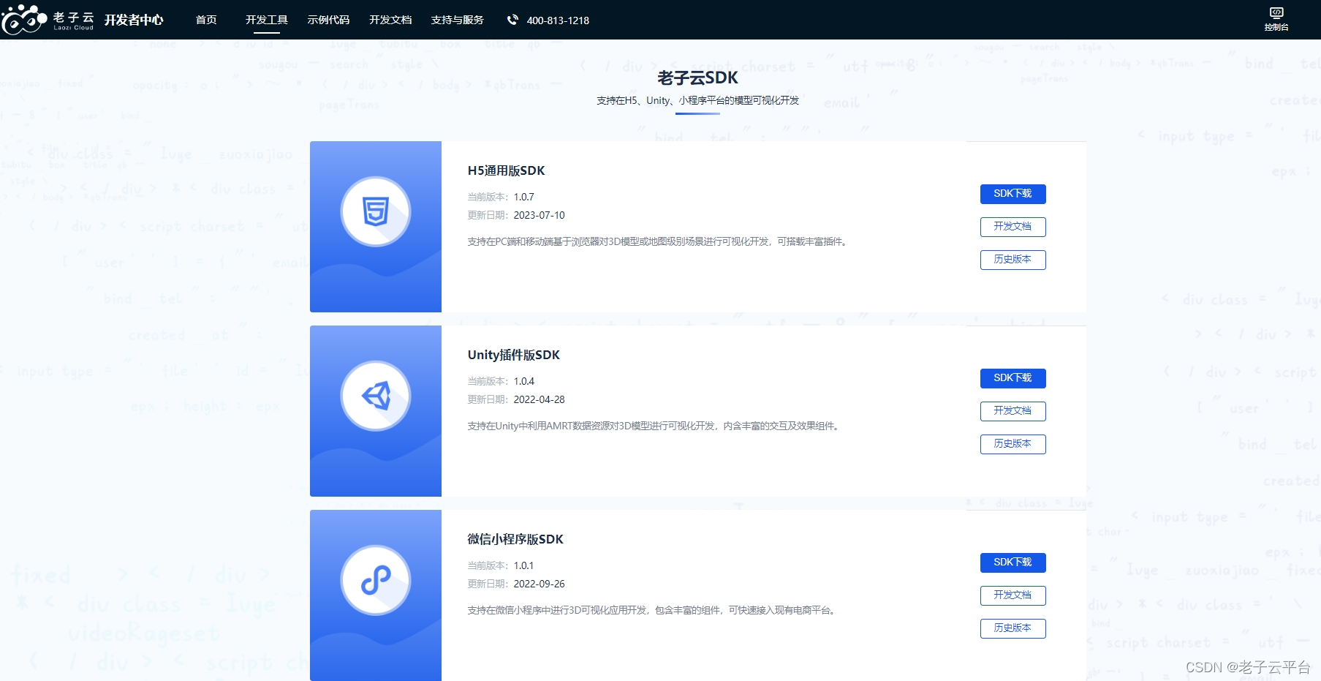Viewport: 1321px width, 681px height.
Task: Download the Unity插件版SDK via SDK下载
Action: 1012,378
